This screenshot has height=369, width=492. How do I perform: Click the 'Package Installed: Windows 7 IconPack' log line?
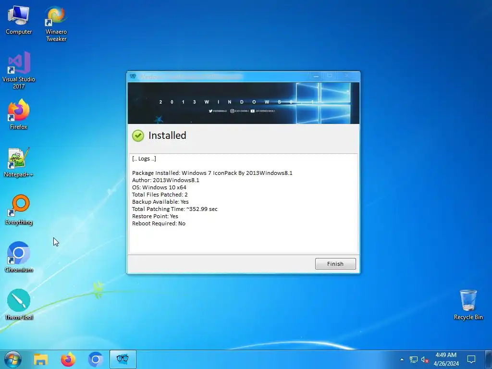click(x=212, y=173)
